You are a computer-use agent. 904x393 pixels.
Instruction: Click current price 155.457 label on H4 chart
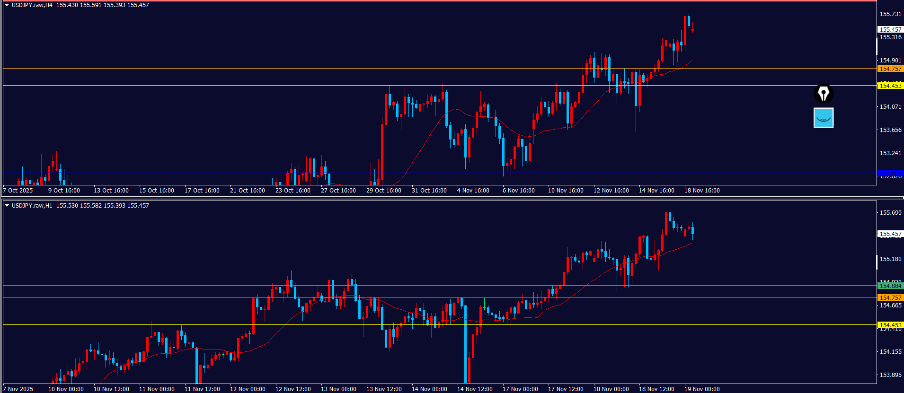(x=890, y=30)
